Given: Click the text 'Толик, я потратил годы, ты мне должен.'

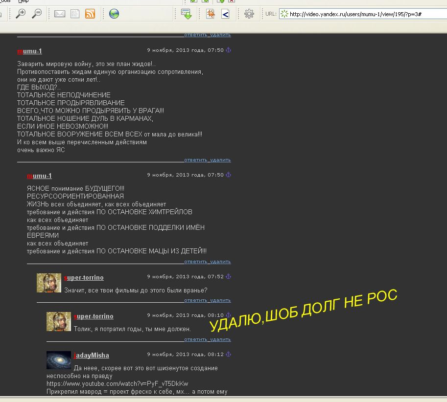Looking at the screenshot, I should pos(132,329).
